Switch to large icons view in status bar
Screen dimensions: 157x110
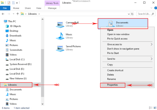click(155, 108)
